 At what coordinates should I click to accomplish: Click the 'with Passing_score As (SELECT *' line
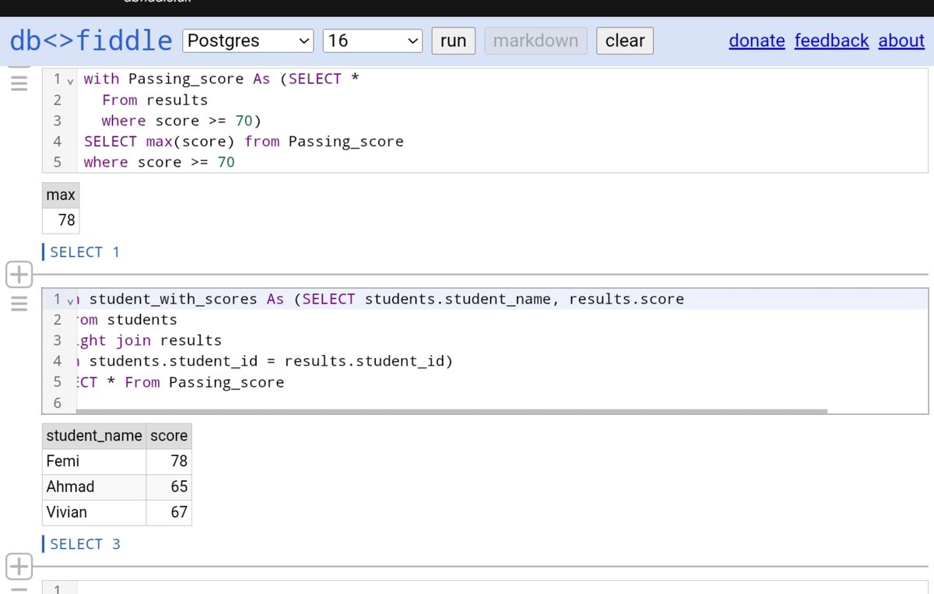[221, 79]
